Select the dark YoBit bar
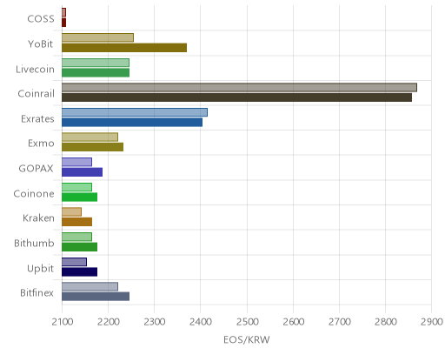Image resolution: width=445 pixels, height=355 pixels. click(x=124, y=48)
